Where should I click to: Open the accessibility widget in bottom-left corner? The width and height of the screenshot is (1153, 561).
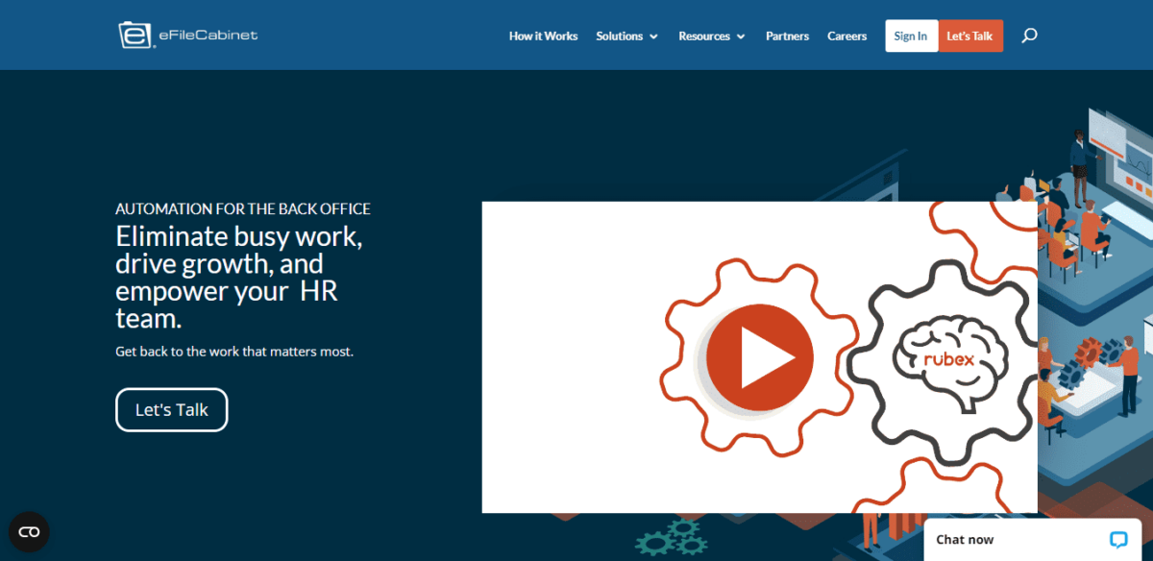tap(29, 531)
